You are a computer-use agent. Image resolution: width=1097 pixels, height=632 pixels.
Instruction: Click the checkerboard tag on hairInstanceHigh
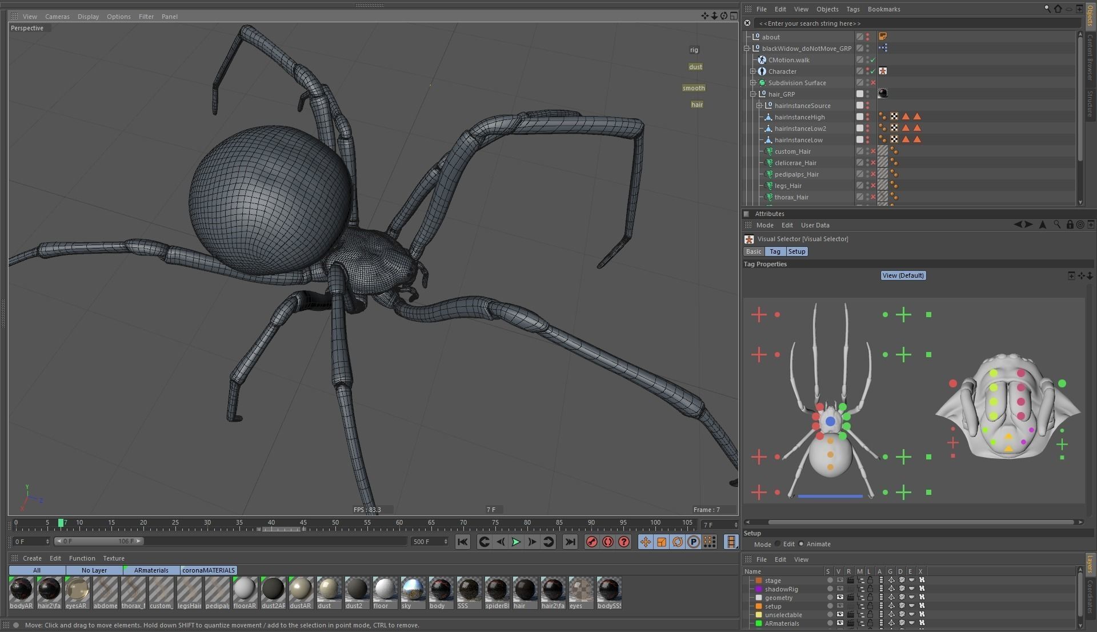tap(894, 117)
